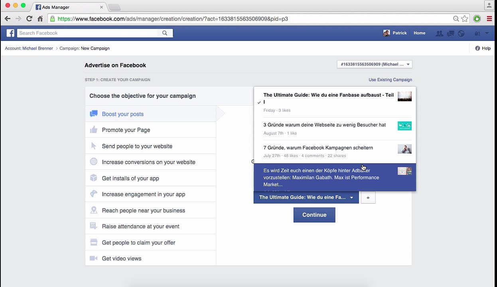The width and height of the screenshot is (497, 287).
Task: Click the Help question mark icon
Action: [477, 48]
